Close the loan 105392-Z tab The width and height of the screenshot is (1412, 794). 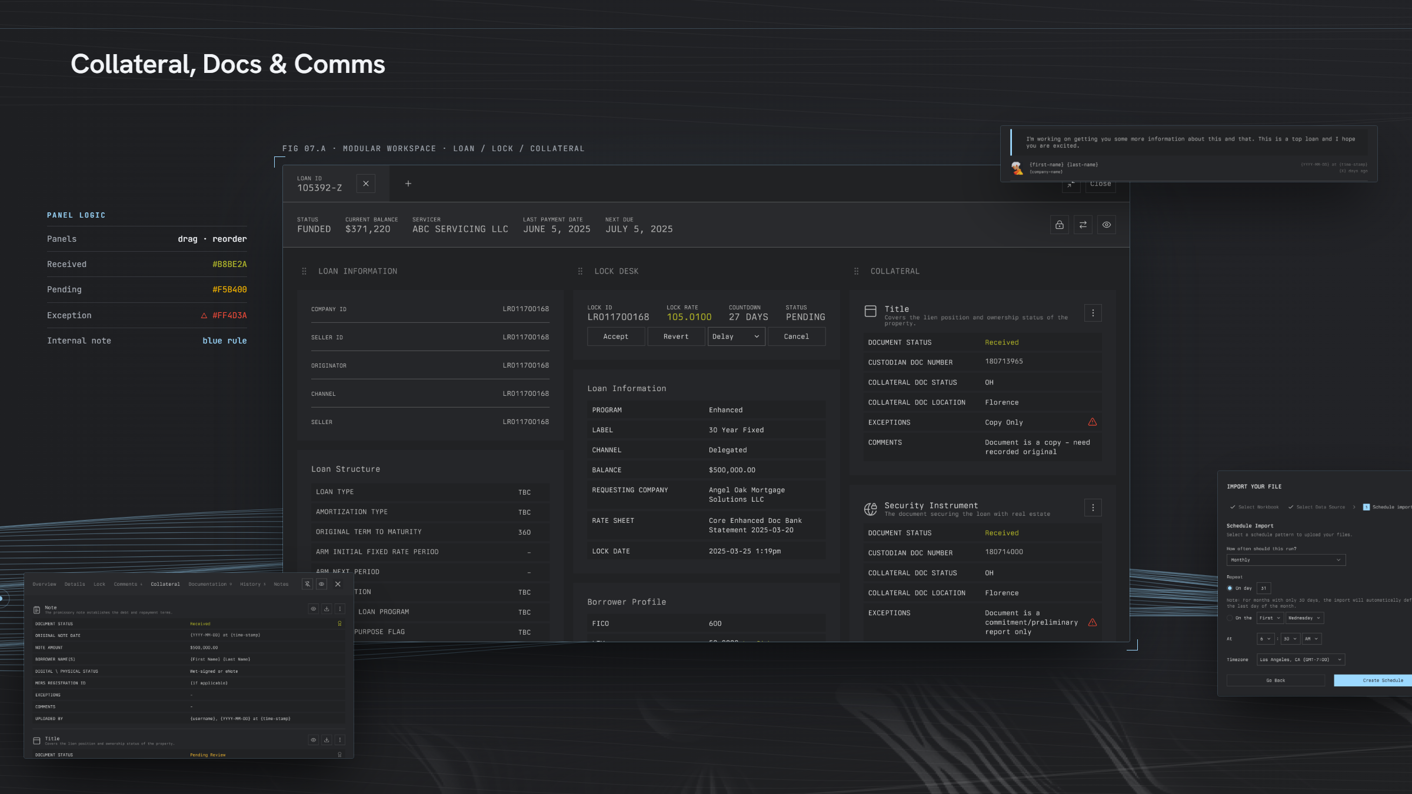366,184
